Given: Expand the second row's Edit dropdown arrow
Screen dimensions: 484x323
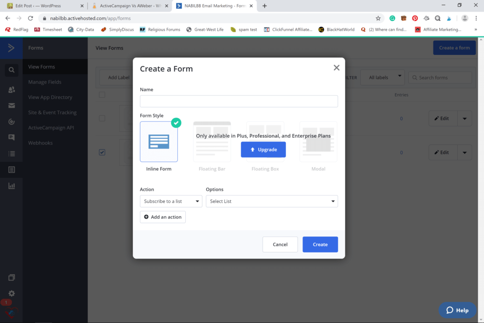Looking at the screenshot, I should (x=465, y=152).
